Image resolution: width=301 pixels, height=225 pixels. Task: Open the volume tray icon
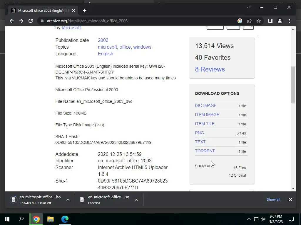click(x=263, y=219)
